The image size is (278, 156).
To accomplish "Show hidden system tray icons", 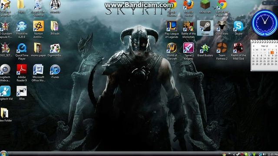I will [x=234, y=154].
